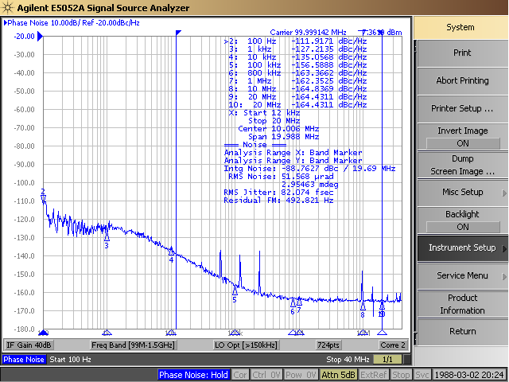This screenshot has width=509, height=382.
Task: Click the Phase Noise trace active arrow
Action: click(x=6, y=23)
